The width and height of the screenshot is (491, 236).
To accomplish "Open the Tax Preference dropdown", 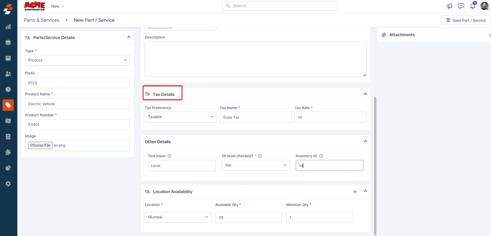I will tap(180, 117).
